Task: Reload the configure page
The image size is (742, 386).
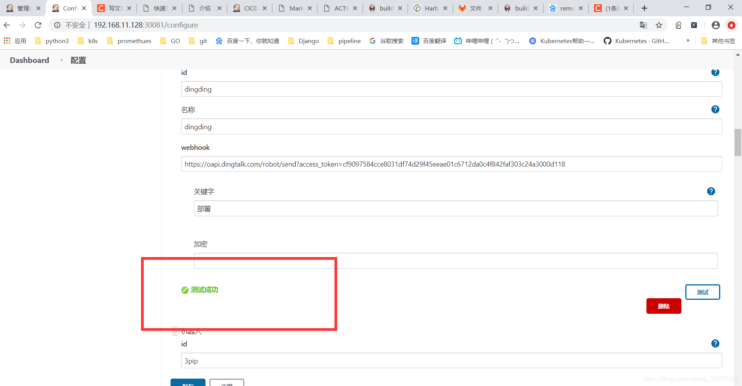Action: point(38,25)
